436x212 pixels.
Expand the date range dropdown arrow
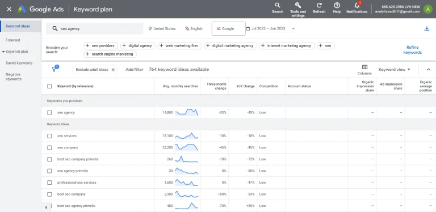point(294,28)
